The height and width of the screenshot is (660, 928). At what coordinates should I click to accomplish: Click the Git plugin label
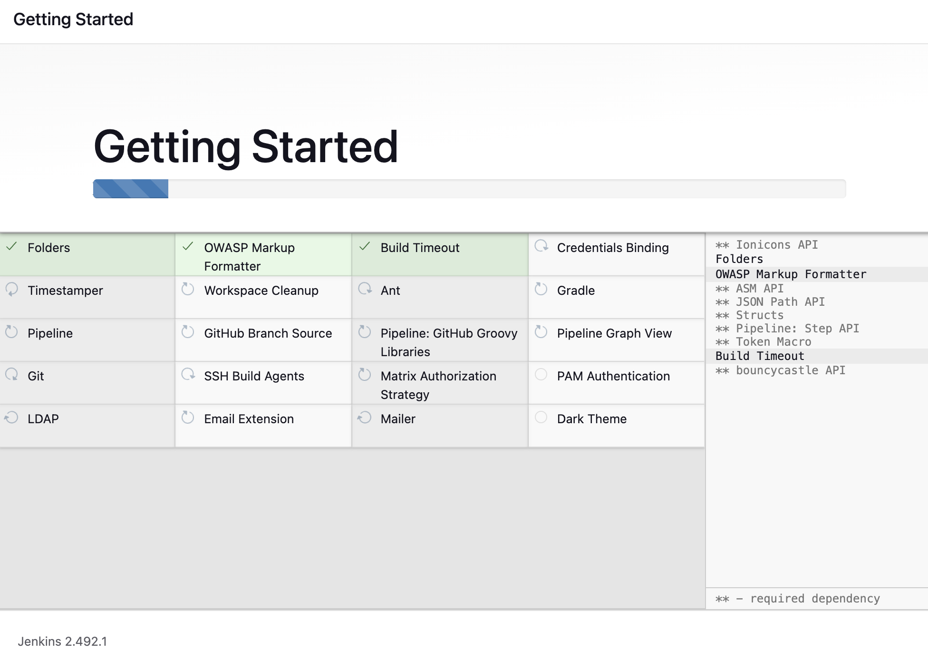pyautogui.click(x=36, y=376)
